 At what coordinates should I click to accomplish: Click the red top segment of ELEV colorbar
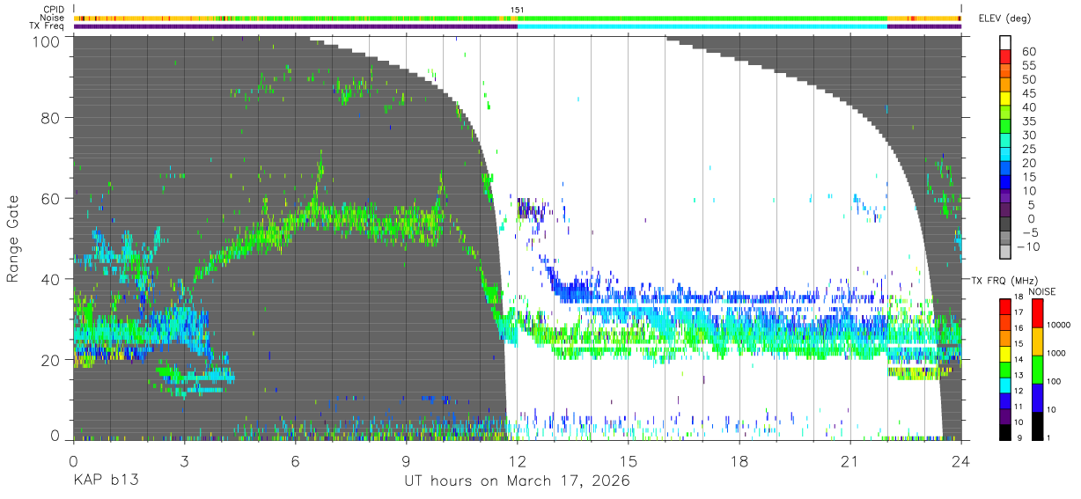[1007, 55]
